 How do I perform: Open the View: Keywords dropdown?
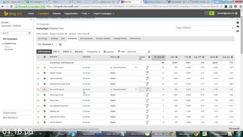click(46, 45)
